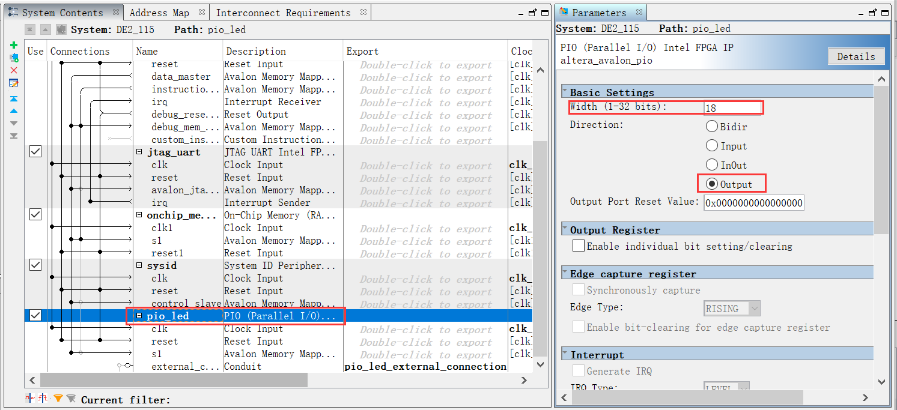The width and height of the screenshot is (897, 410).
Task: Click the pio_led_external_connection export cell
Action: tap(425, 366)
